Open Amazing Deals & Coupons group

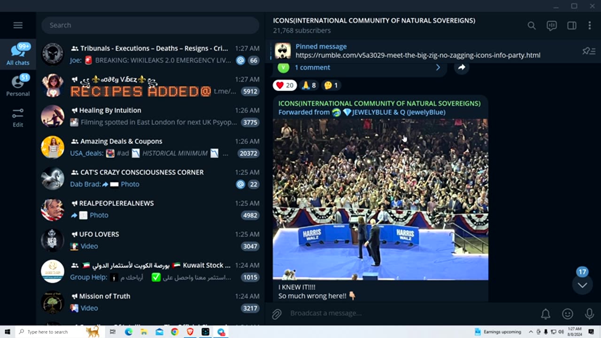tap(150, 147)
